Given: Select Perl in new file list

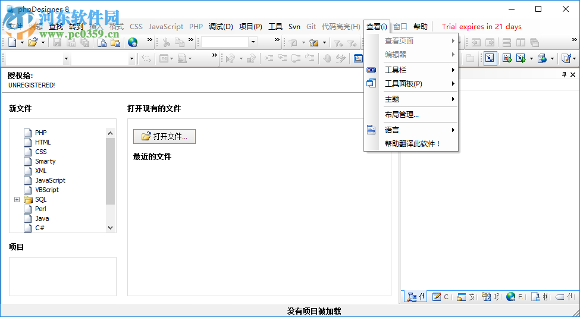Looking at the screenshot, I should tap(40, 209).
